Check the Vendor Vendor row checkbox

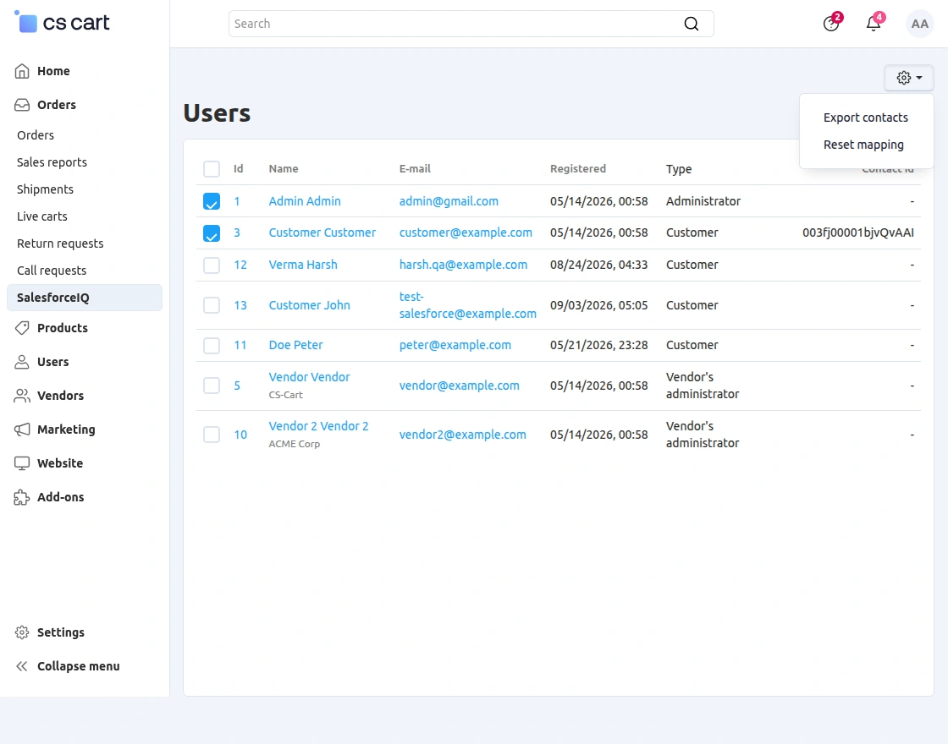[212, 386]
